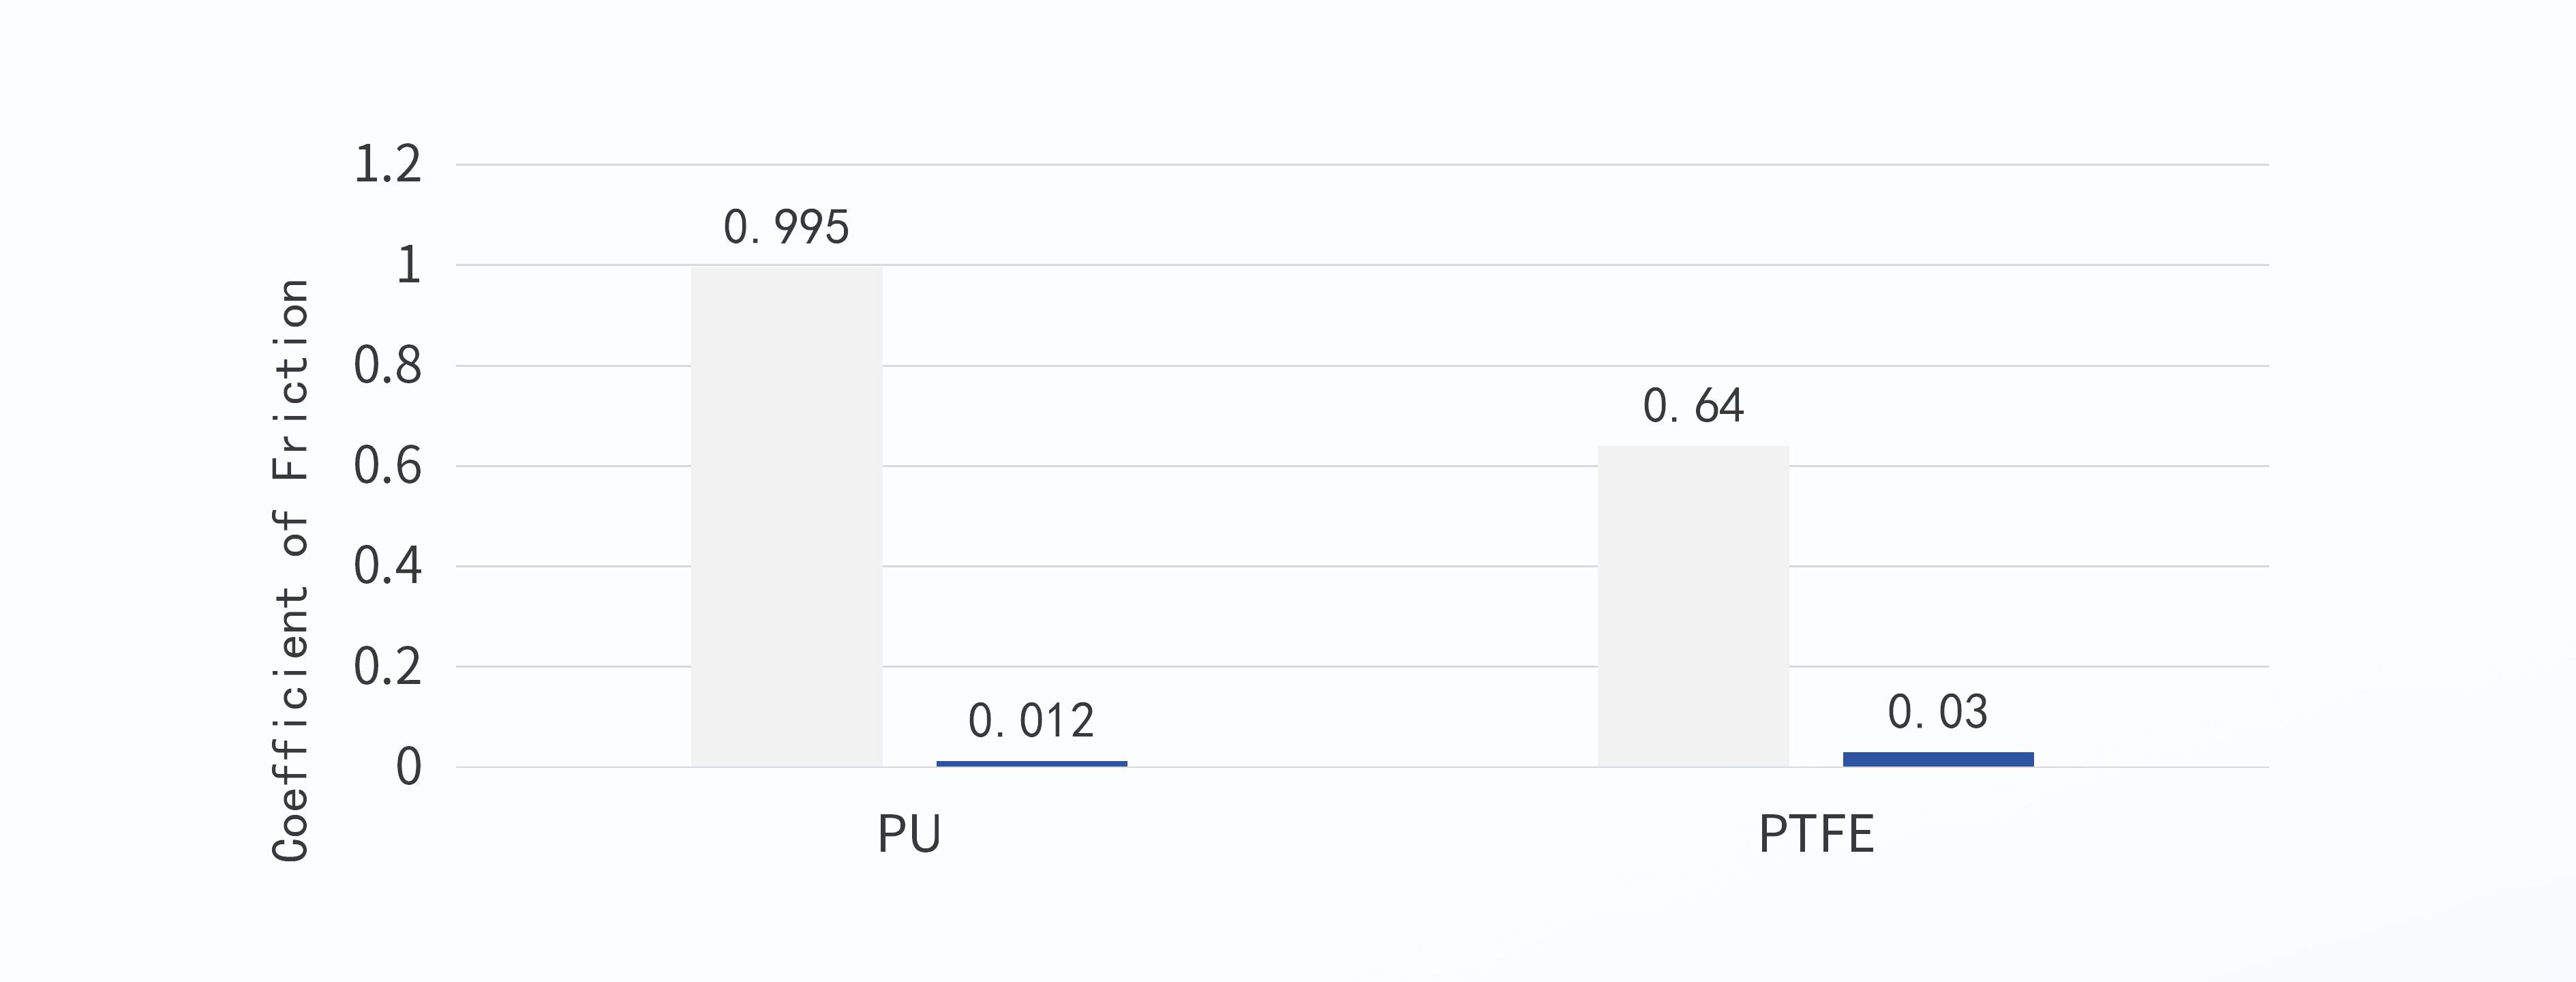Click the 1 axis tick label
The width and height of the screenshot is (2576, 982).
(x=409, y=265)
